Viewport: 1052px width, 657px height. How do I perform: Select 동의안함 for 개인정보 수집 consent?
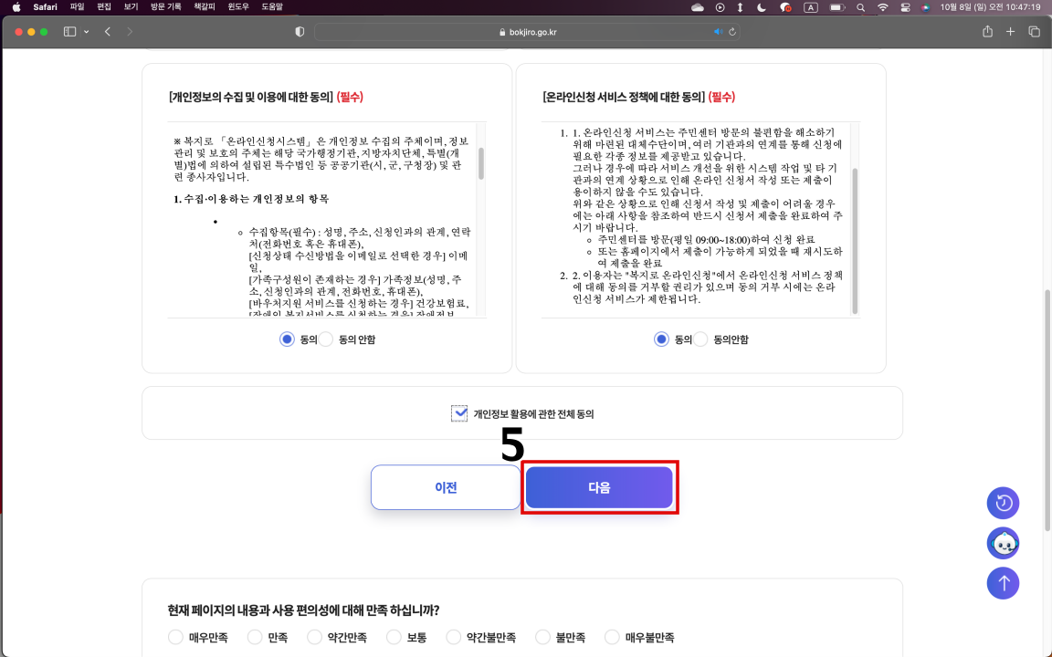[x=325, y=339]
